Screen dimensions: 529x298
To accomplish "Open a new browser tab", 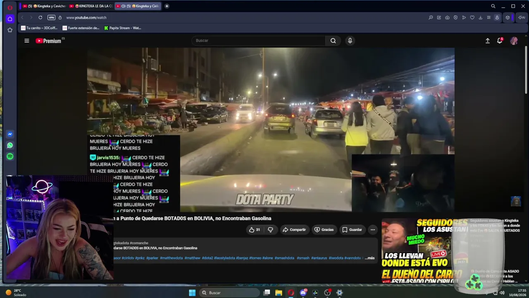I will (167, 6).
